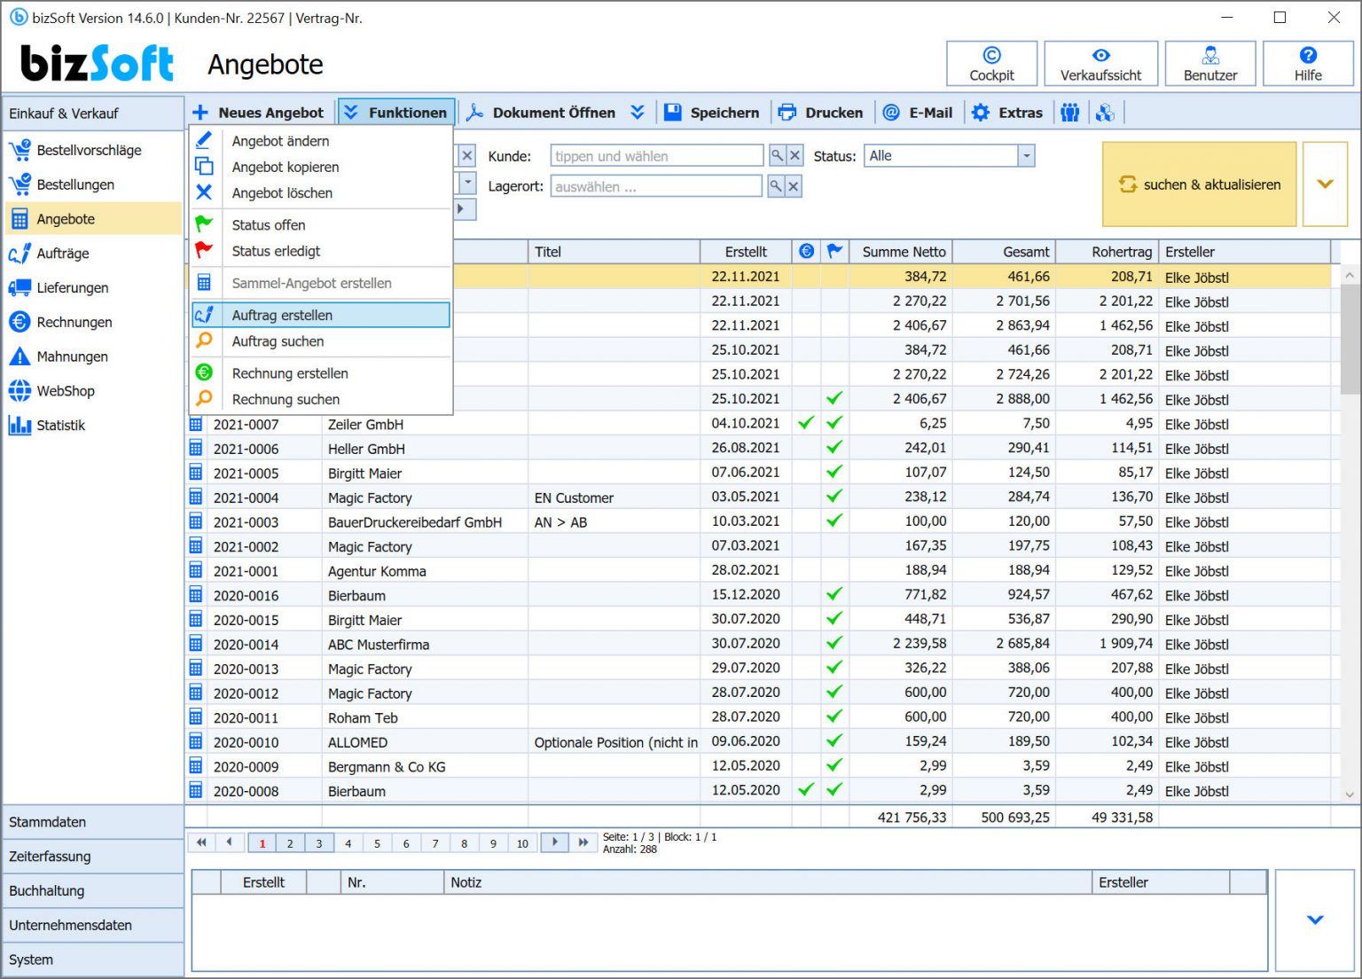Switch to the Verkaufssicht view
1362x979 pixels.
pyautogui.click(x=1101, y=63)
